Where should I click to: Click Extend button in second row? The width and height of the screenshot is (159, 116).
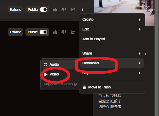(x=16, y=32)
